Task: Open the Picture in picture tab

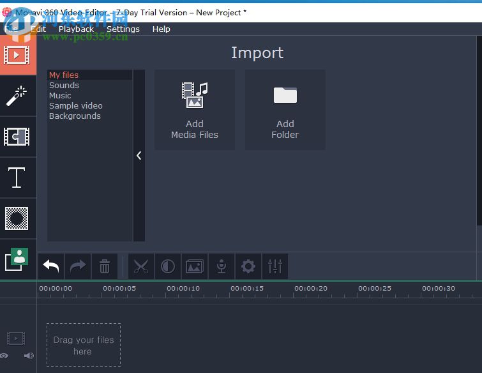Action: coord(17,259)
